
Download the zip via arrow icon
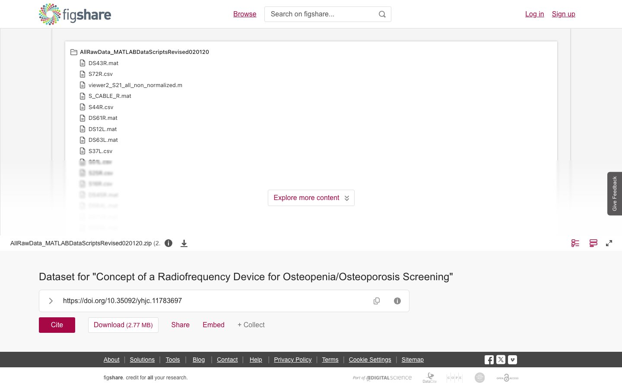click(184, 243)
